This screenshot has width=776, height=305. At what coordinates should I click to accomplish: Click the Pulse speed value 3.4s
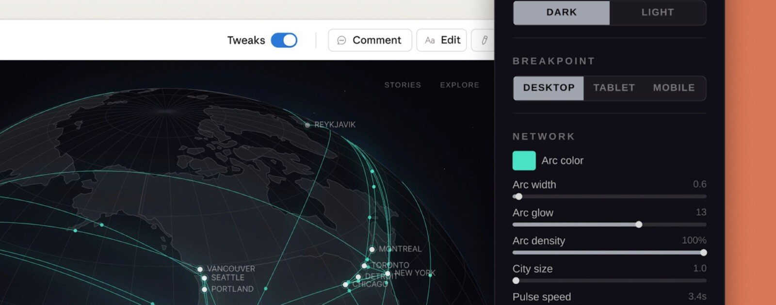[x=697, y=296]
